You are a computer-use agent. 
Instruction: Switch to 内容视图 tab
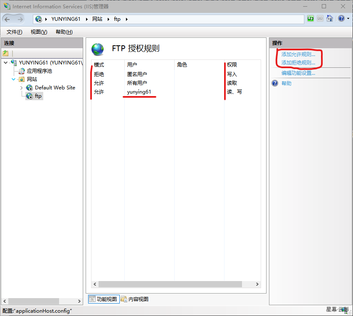pyautogui.click(x=135, y=299)
